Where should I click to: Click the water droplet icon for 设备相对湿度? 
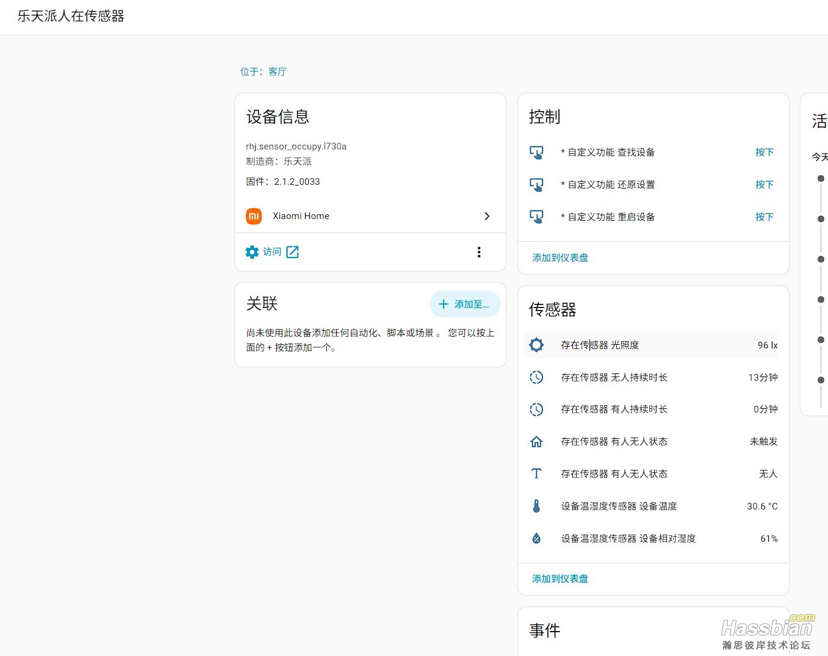coord(536,538)
